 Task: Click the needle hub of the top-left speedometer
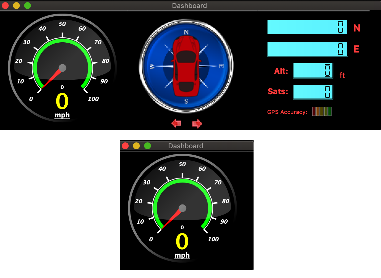pyautogui.click(x=62, y=68)
